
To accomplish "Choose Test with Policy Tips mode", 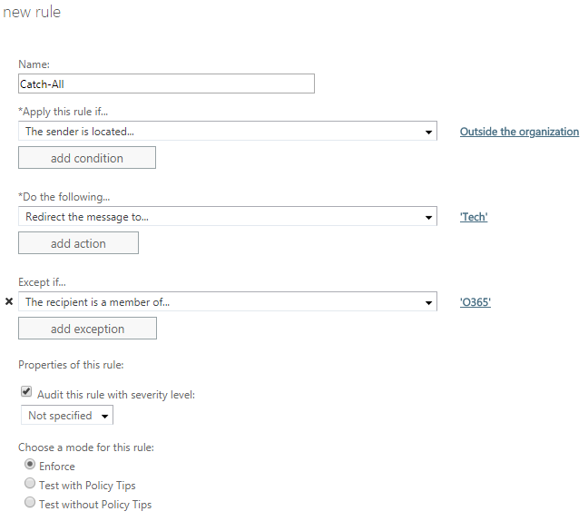I will point(30,484).
